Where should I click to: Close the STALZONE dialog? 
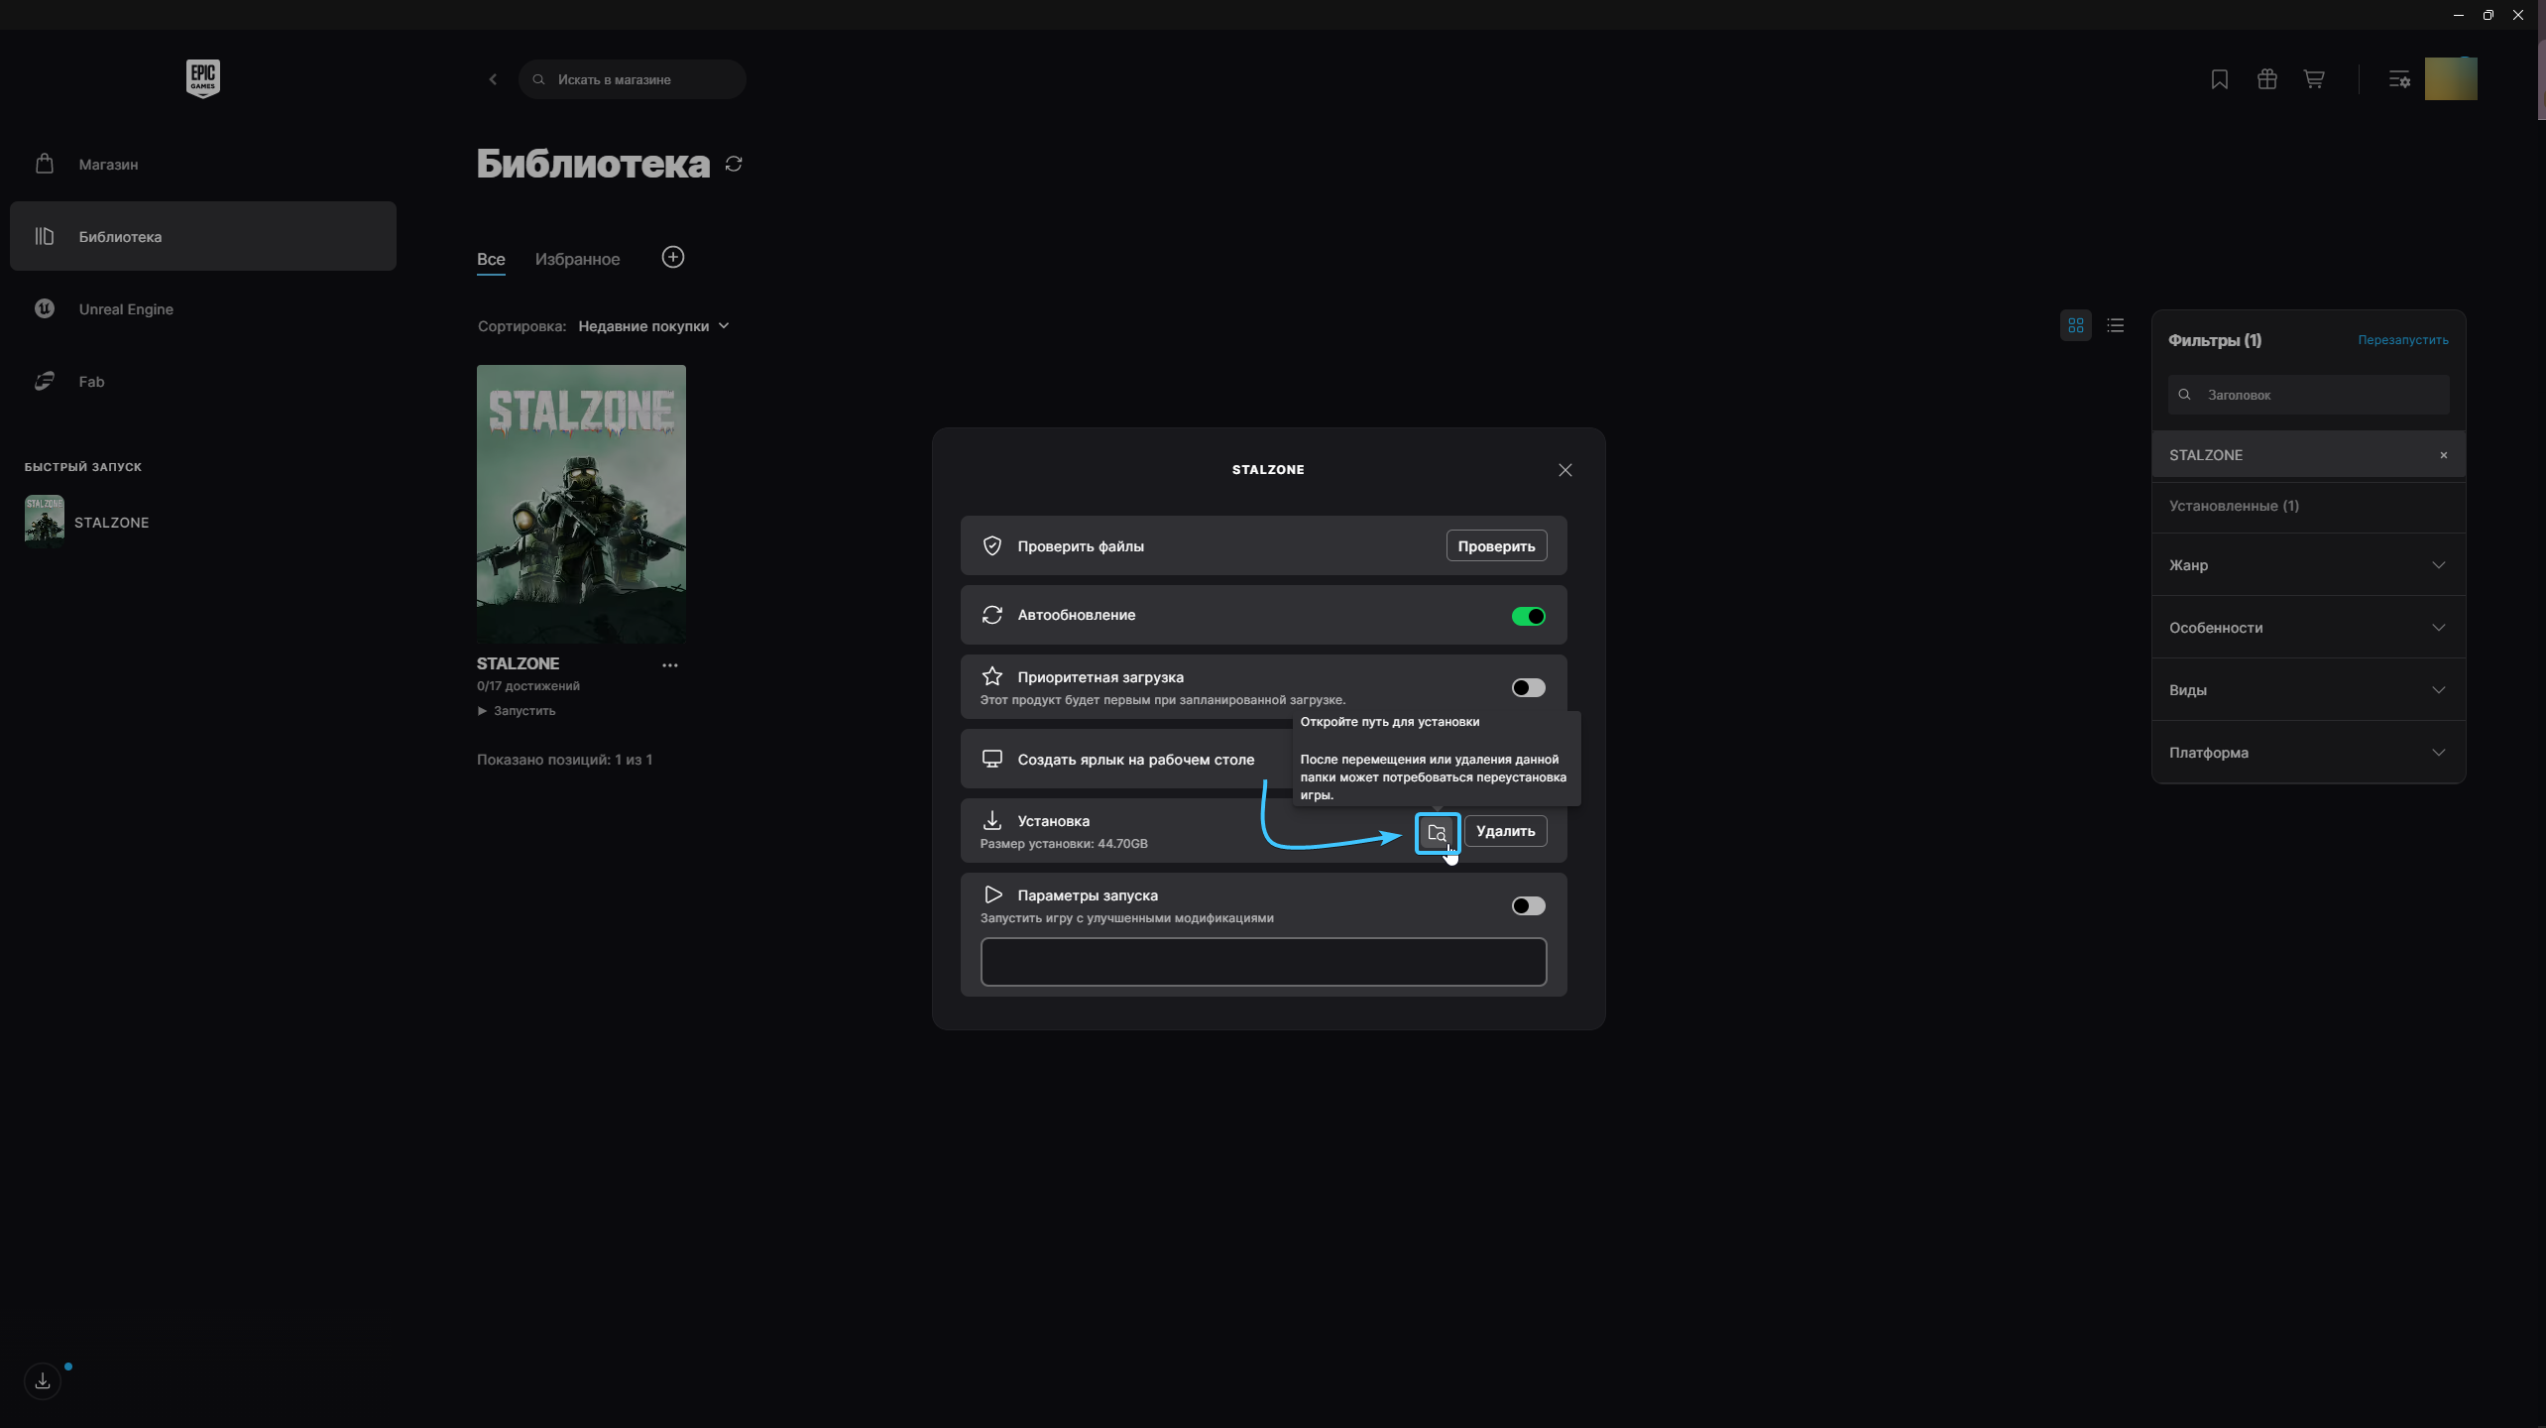pos(1565,470)
